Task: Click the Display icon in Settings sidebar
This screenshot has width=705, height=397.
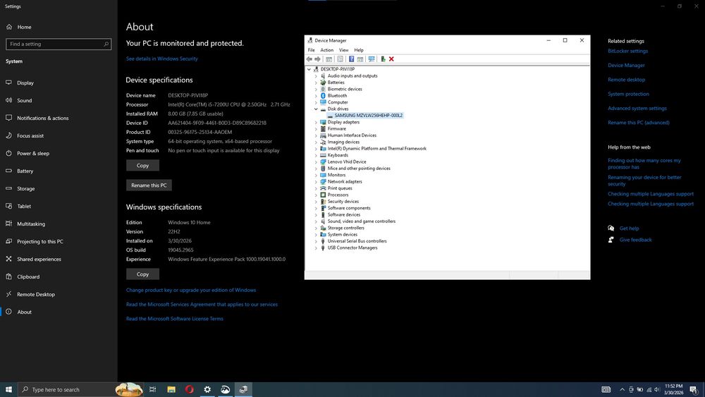Action: coord(8,83)
